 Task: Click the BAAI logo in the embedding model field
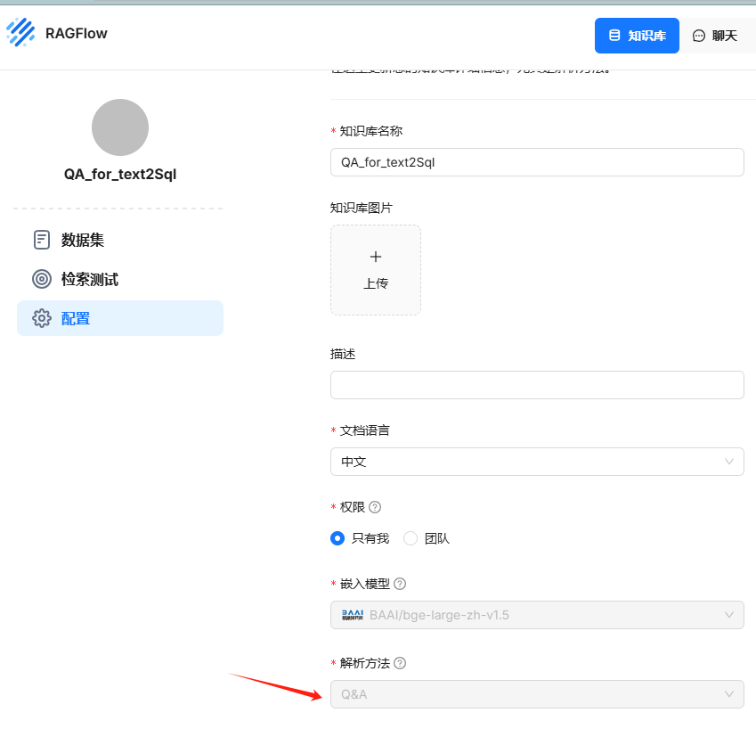[x=354, y=615]
